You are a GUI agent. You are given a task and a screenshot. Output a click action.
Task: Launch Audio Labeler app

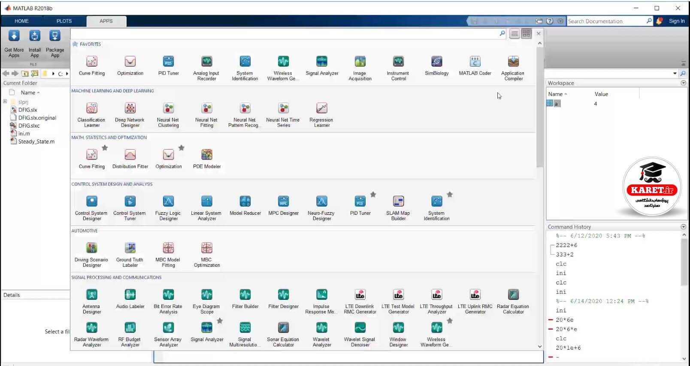[x=130, y=299]
